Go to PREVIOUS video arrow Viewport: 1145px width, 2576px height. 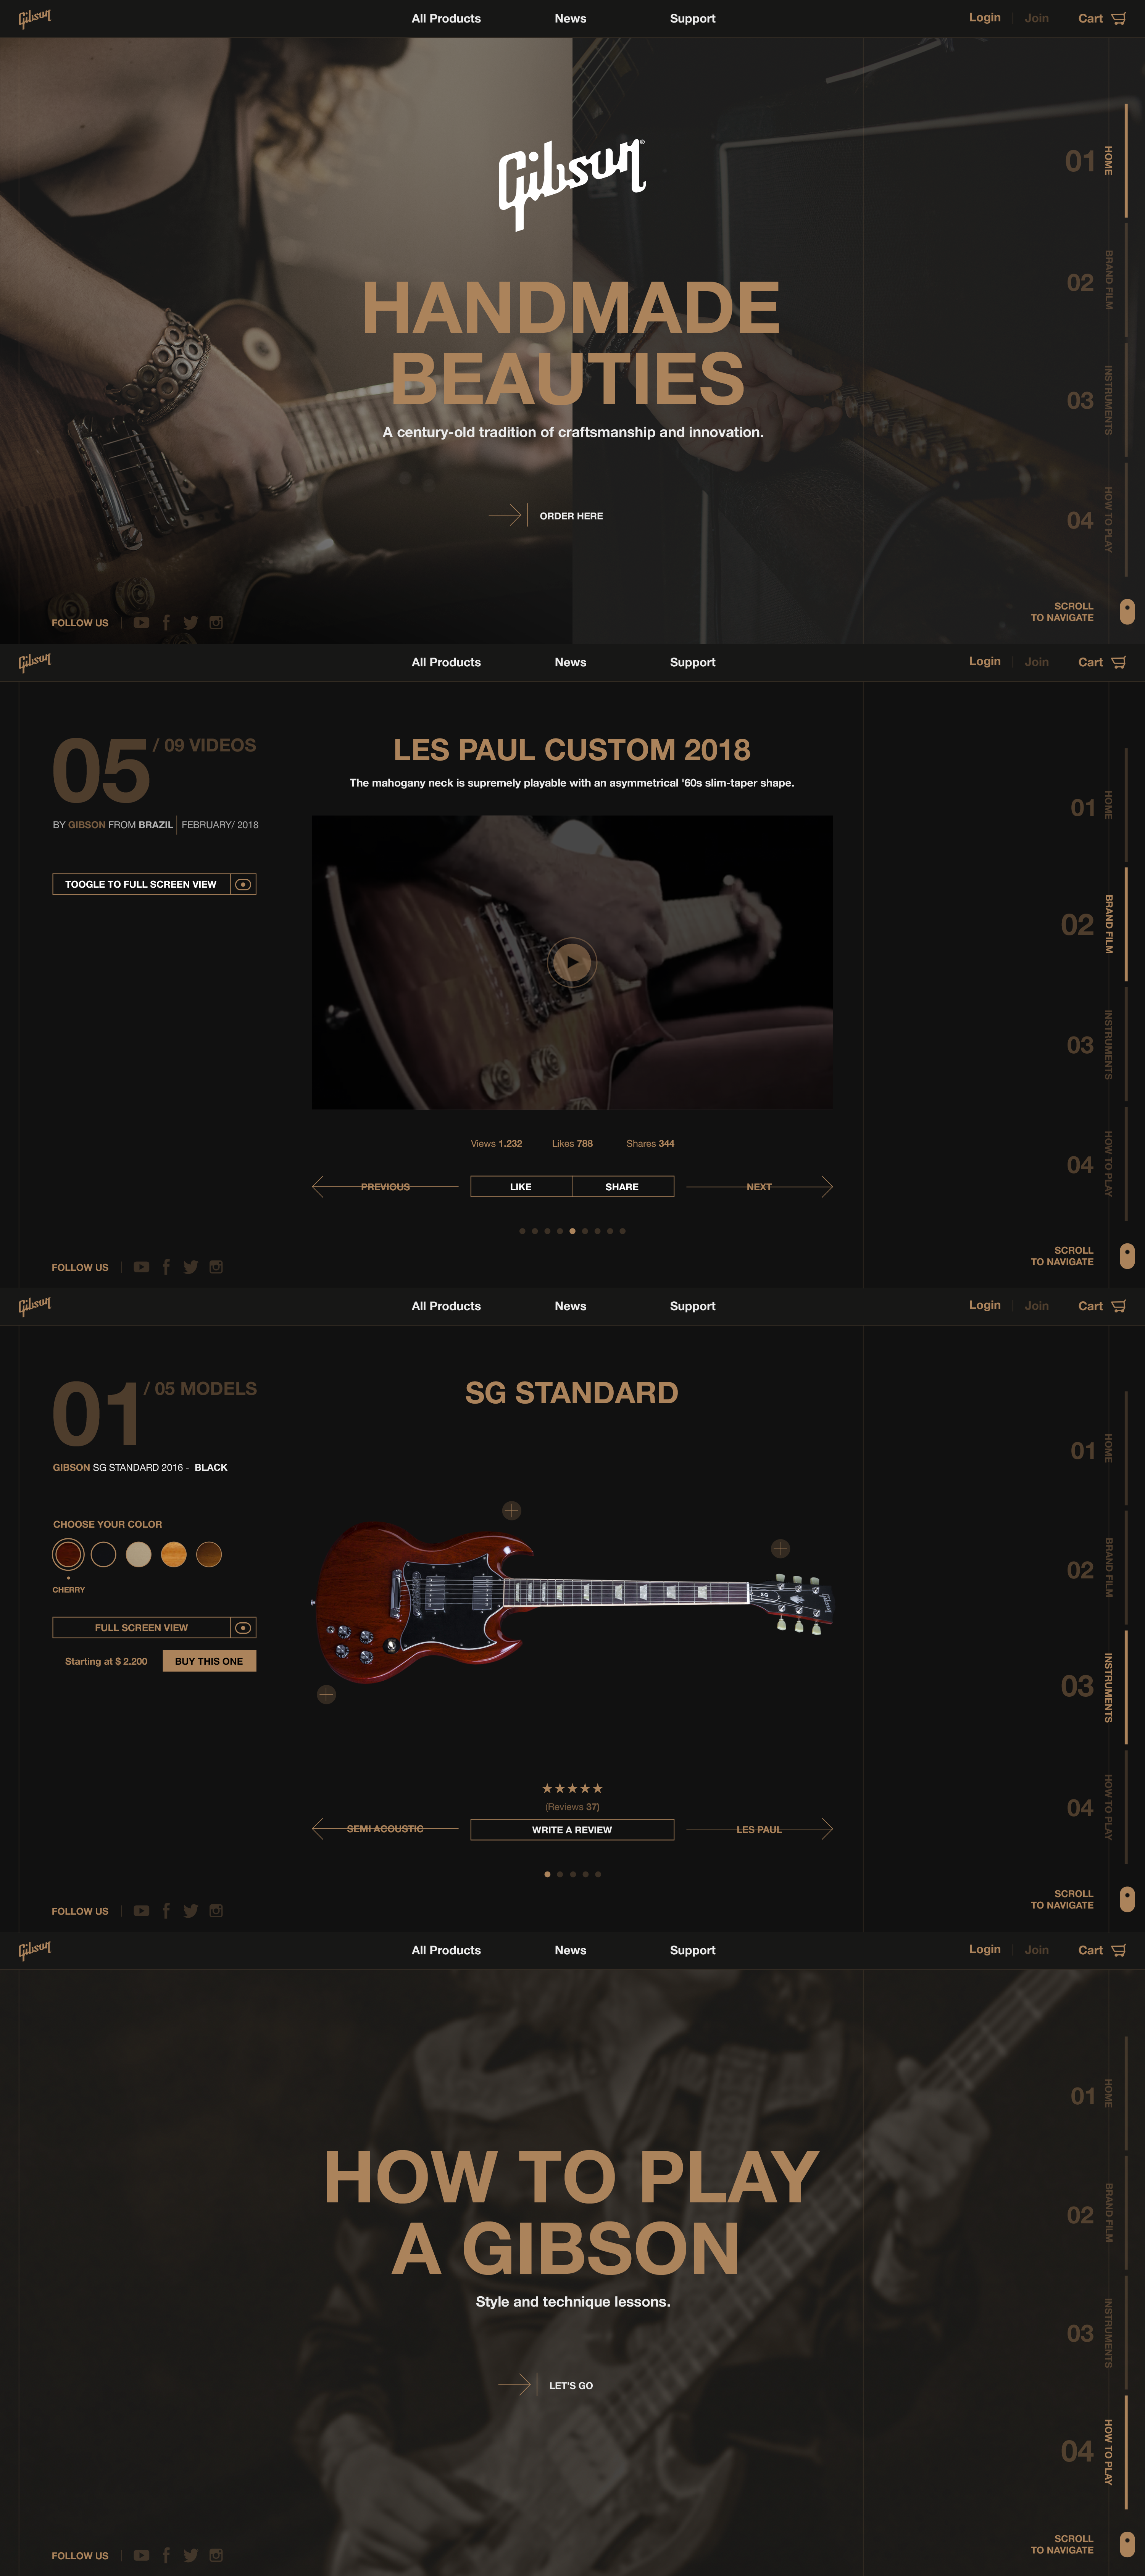click(x=385, y=1187)
